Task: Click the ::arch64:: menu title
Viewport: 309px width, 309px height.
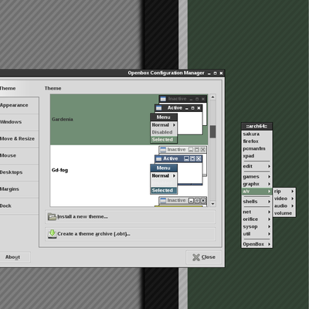Action: [256, 126]
